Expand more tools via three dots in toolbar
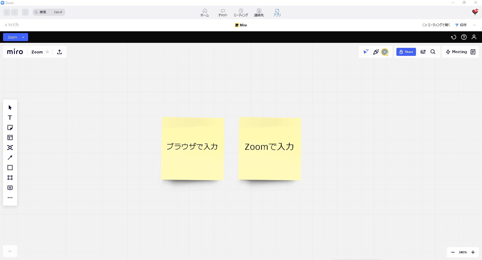482x260 pixels. click(x=10, y=198)
